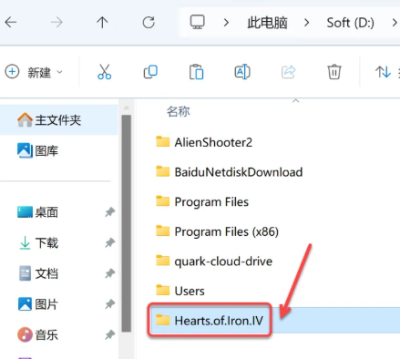Toggle the pin next to 文档

[x=110, y=273]
